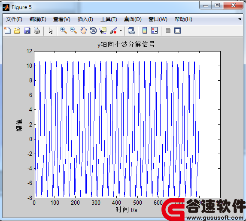
Task: Open a file with the folder icon
Action: [17, 30]
